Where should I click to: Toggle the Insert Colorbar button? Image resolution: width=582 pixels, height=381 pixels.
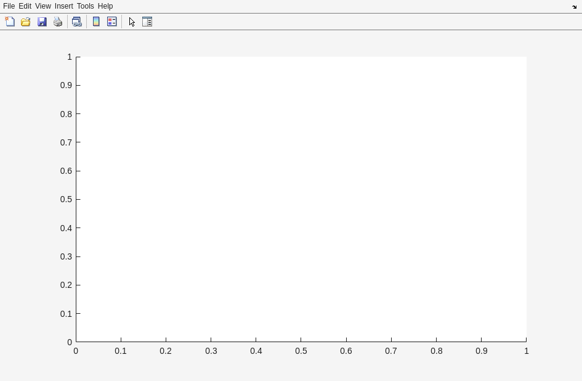coord(96,22)
